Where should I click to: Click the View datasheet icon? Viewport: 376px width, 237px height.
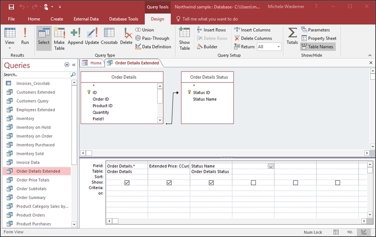coord(9,33)
